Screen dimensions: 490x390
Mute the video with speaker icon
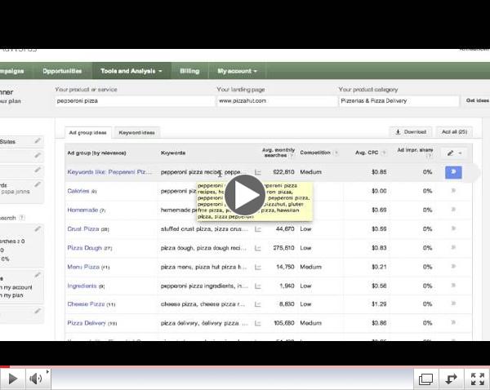36,379
